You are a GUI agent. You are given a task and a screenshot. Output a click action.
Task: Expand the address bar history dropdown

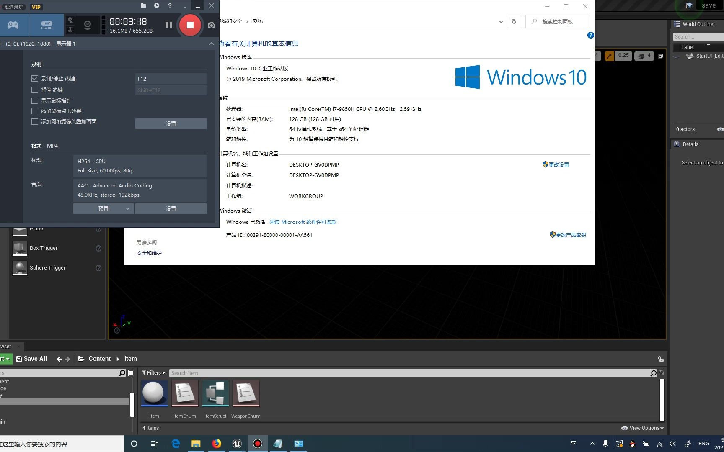tap(501, 21)
